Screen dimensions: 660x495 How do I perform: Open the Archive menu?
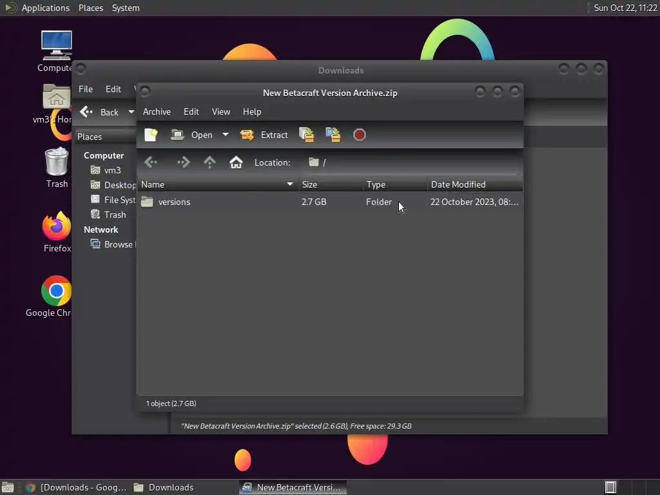[x=157, y=112]
